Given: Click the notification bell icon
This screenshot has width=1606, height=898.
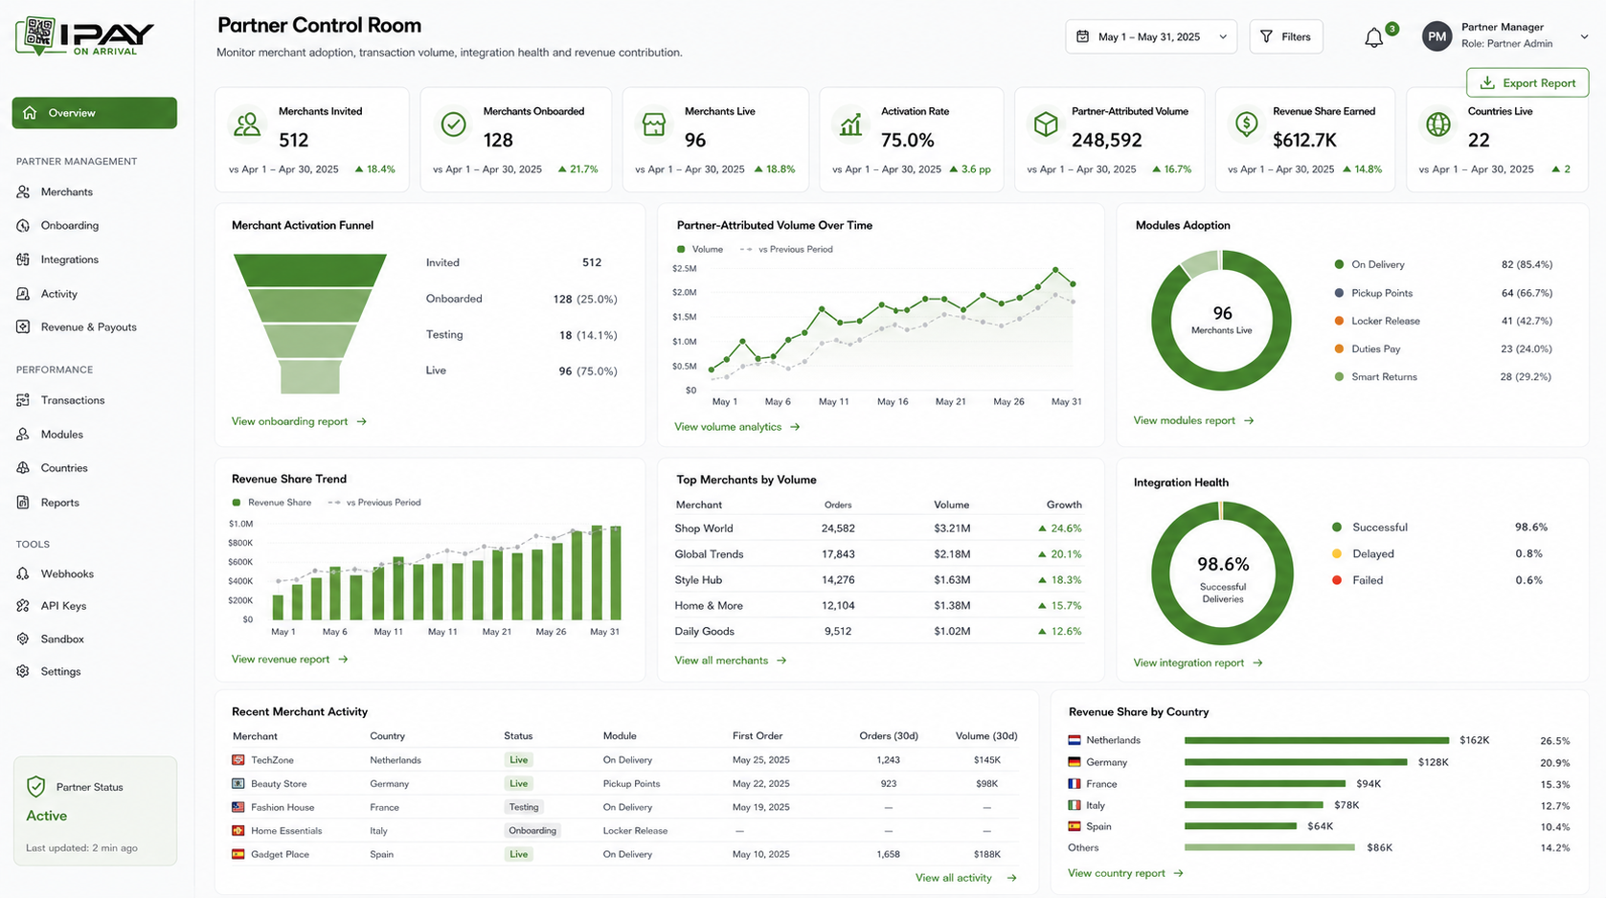Looking at the screenshot, I should click(x=1373, y=37).
